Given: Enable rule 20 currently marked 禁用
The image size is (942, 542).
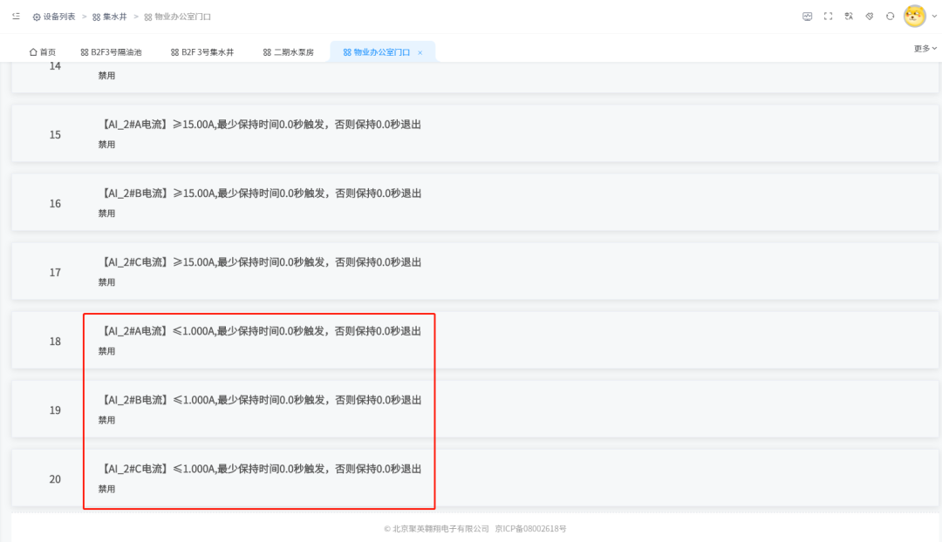Looking at the screenshot, I should tap(106, 489).
